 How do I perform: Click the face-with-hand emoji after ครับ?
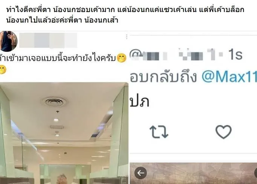pyautogui.click(x=121, y=58)
